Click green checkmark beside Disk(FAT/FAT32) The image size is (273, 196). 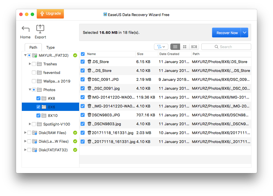coord(75,150)
